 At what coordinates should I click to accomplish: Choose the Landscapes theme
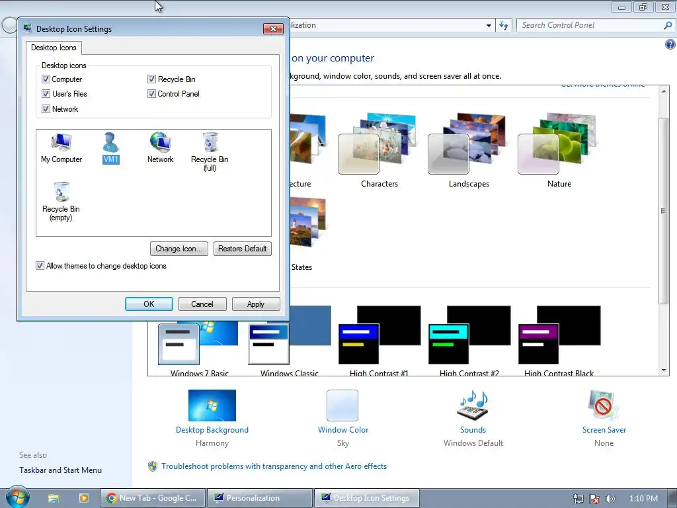tap(469, 151)
